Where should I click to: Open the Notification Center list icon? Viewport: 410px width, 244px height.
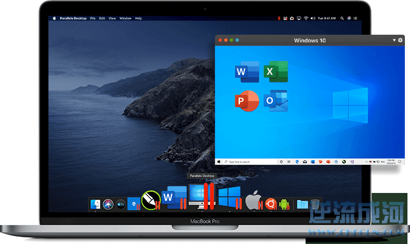356,18
